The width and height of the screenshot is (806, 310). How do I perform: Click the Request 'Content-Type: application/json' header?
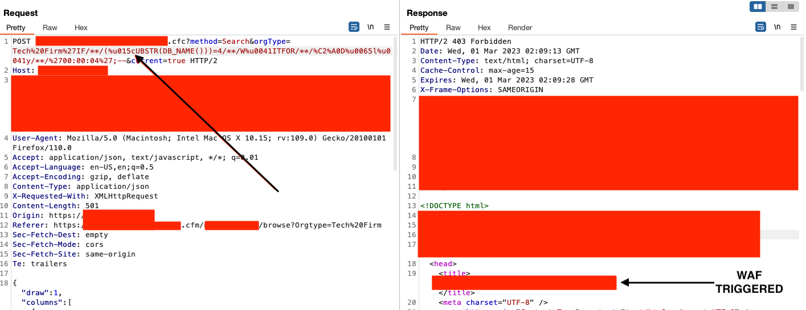[x=80, y=187]
